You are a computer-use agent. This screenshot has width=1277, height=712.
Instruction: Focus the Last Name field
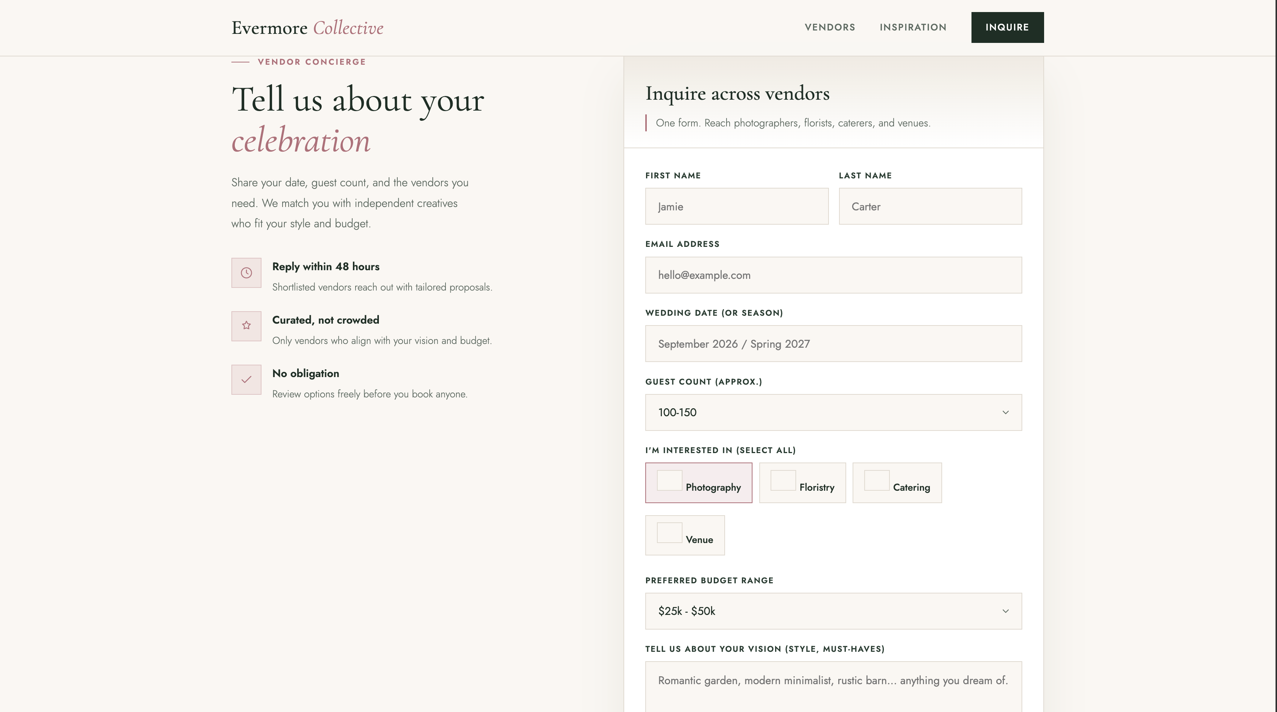930,206
